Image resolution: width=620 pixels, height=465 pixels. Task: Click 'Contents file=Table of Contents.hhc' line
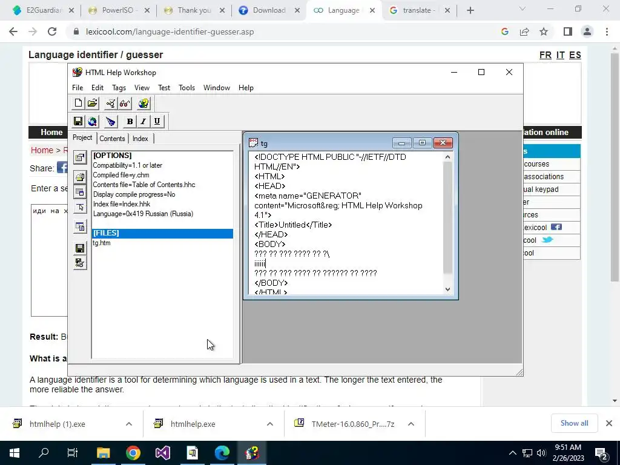[144, 185]
